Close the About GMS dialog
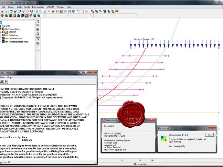This screenshot has height=167, width=223. (x=151, y=120)
